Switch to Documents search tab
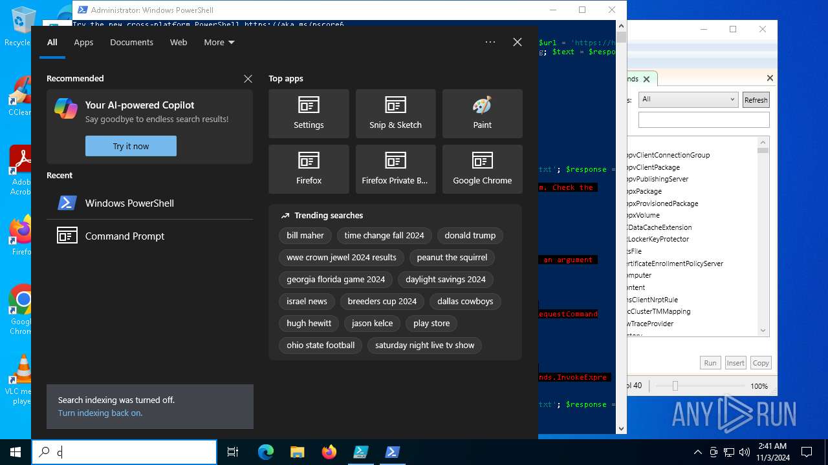Viewport: 828px width, 465px height. (x=131, y=42)
